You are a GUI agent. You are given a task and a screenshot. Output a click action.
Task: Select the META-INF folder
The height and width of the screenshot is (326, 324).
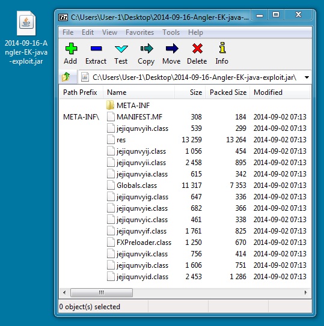(x=133, y=106)
